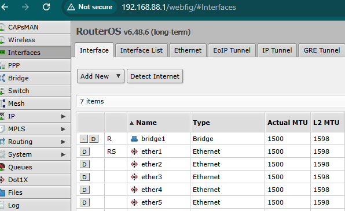Open the PPP menu entry
Viewport: 345px width, 211px height.
coord(35,65)
